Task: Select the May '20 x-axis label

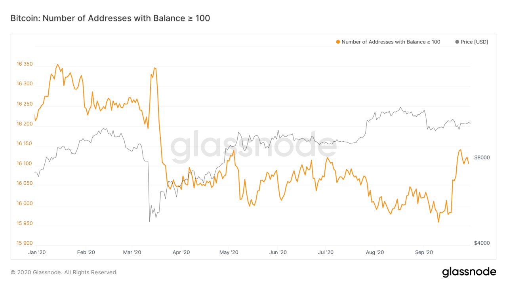Action: pyautogui.click(x=229, y=252)
